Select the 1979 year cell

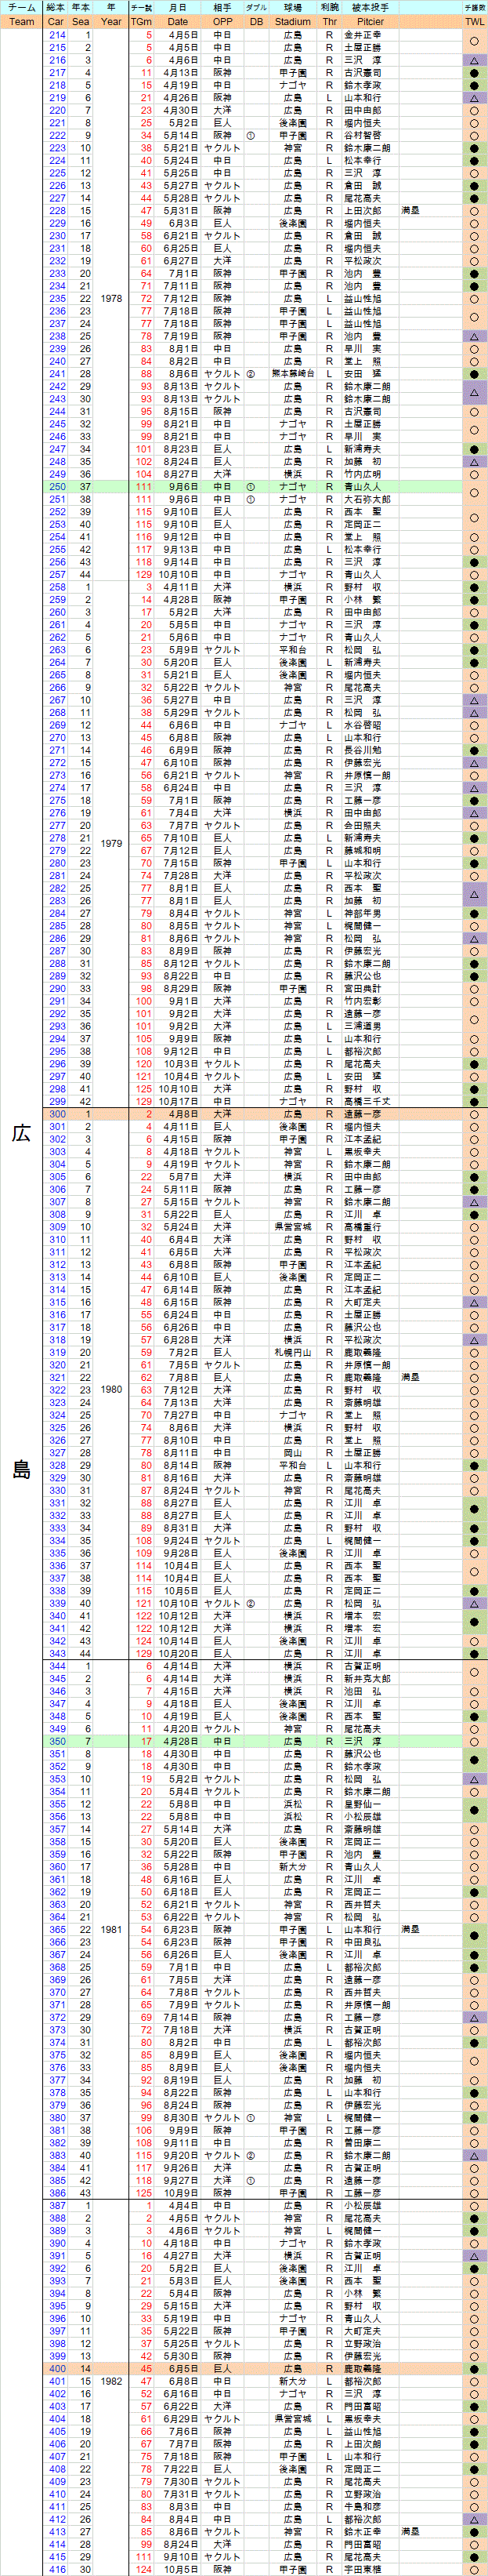click(110, 843)
